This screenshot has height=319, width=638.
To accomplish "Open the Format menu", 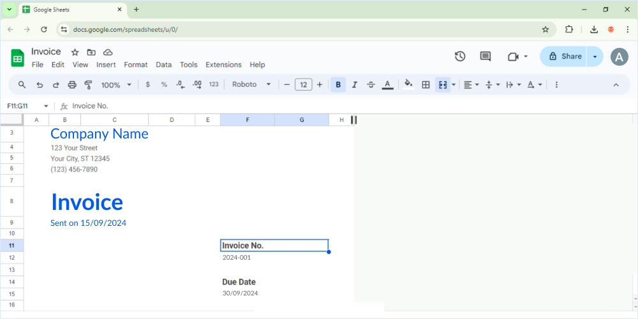I will (135, 65).
